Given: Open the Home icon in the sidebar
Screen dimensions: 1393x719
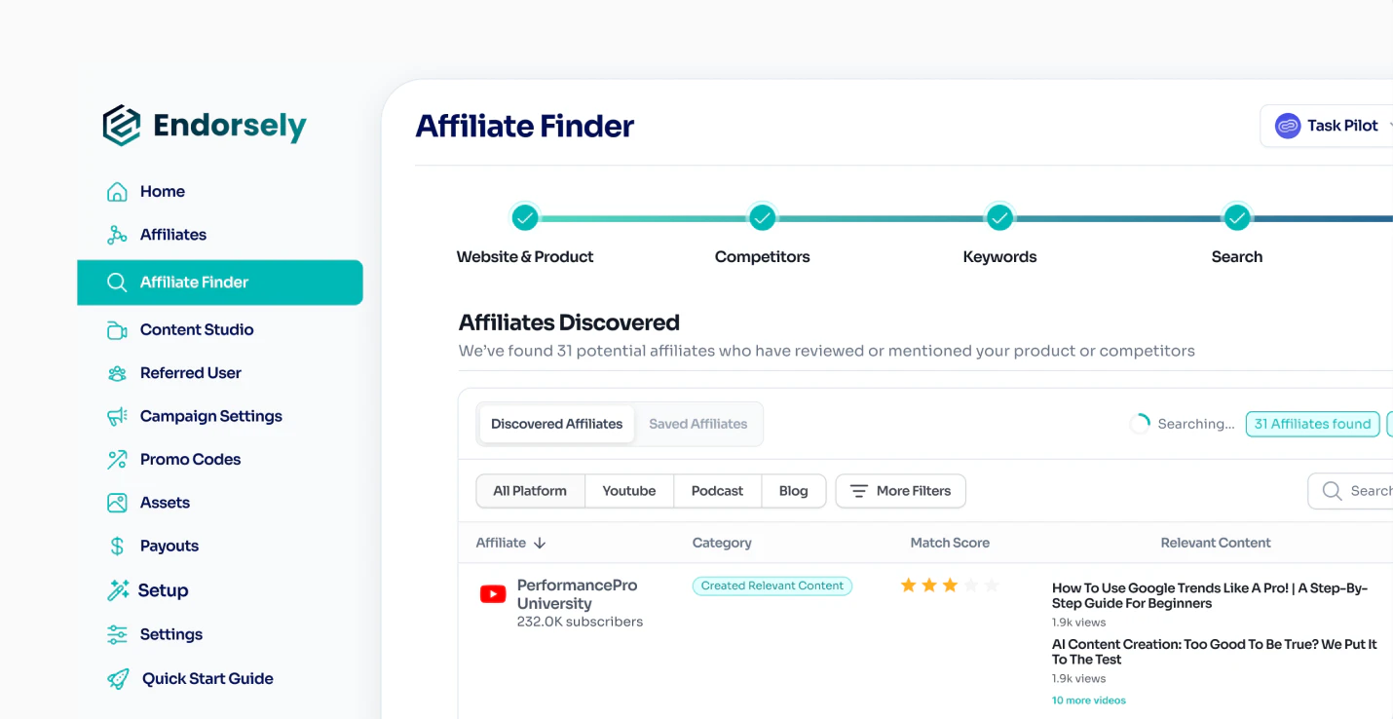Looking at the screenshot, I should 116,191.
